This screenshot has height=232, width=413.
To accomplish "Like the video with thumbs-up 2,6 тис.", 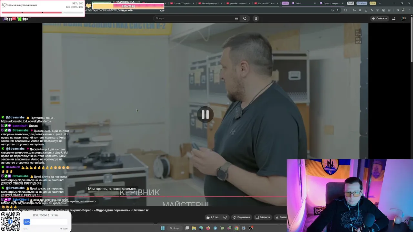I will point(213,217).
